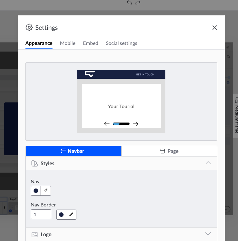Collapse the Styles section
The height and width of the screenshot is (241, 238).
click(x=208, y=163)
